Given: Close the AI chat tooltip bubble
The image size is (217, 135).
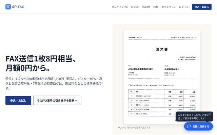Looking at the screenshot, I should click(x=210, y=114).
